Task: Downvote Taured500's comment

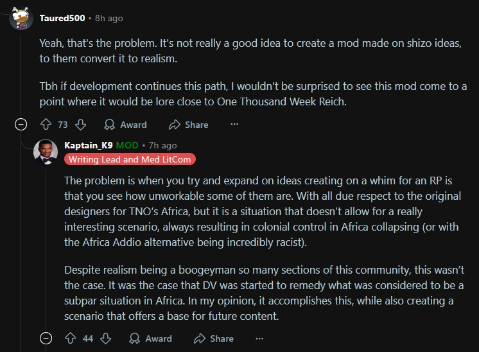Action: pyautogui.click(x=81, y=125)
